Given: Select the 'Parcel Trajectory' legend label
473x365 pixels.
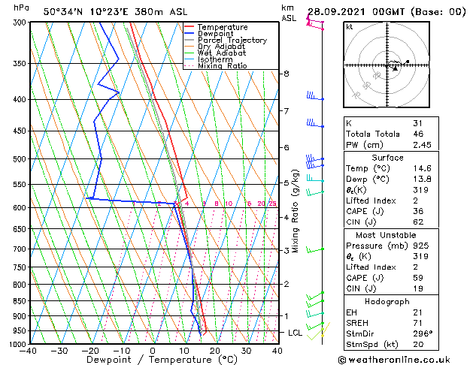Looking at the screenshot, I should coord(232,40).
